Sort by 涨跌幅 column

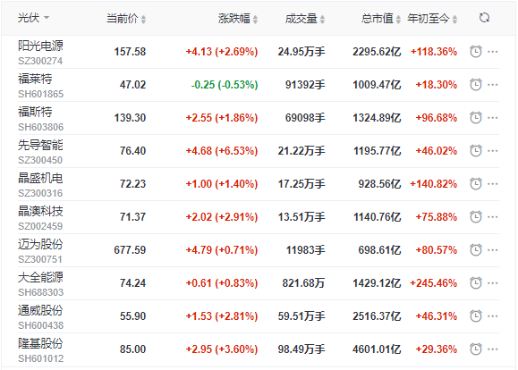(x=238, y=19)
